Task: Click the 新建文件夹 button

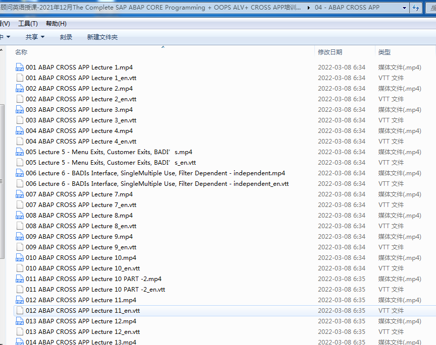Action: pyautogui.click(x=102, y=37)
